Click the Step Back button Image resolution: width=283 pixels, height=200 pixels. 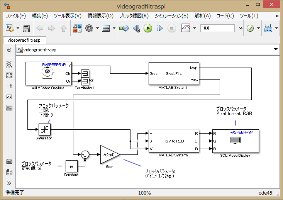coord(136,28)
